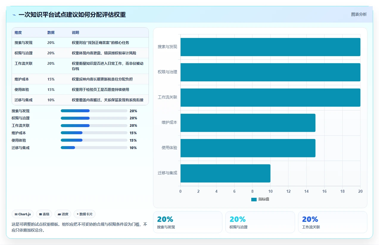Click the 维护成本 progress bar
The image size is (379, 245).
point(94,133)
